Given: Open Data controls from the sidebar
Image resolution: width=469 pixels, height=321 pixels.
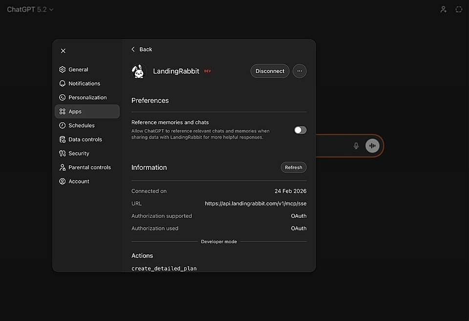Looking at the screenshot, I should coord(62,139).
